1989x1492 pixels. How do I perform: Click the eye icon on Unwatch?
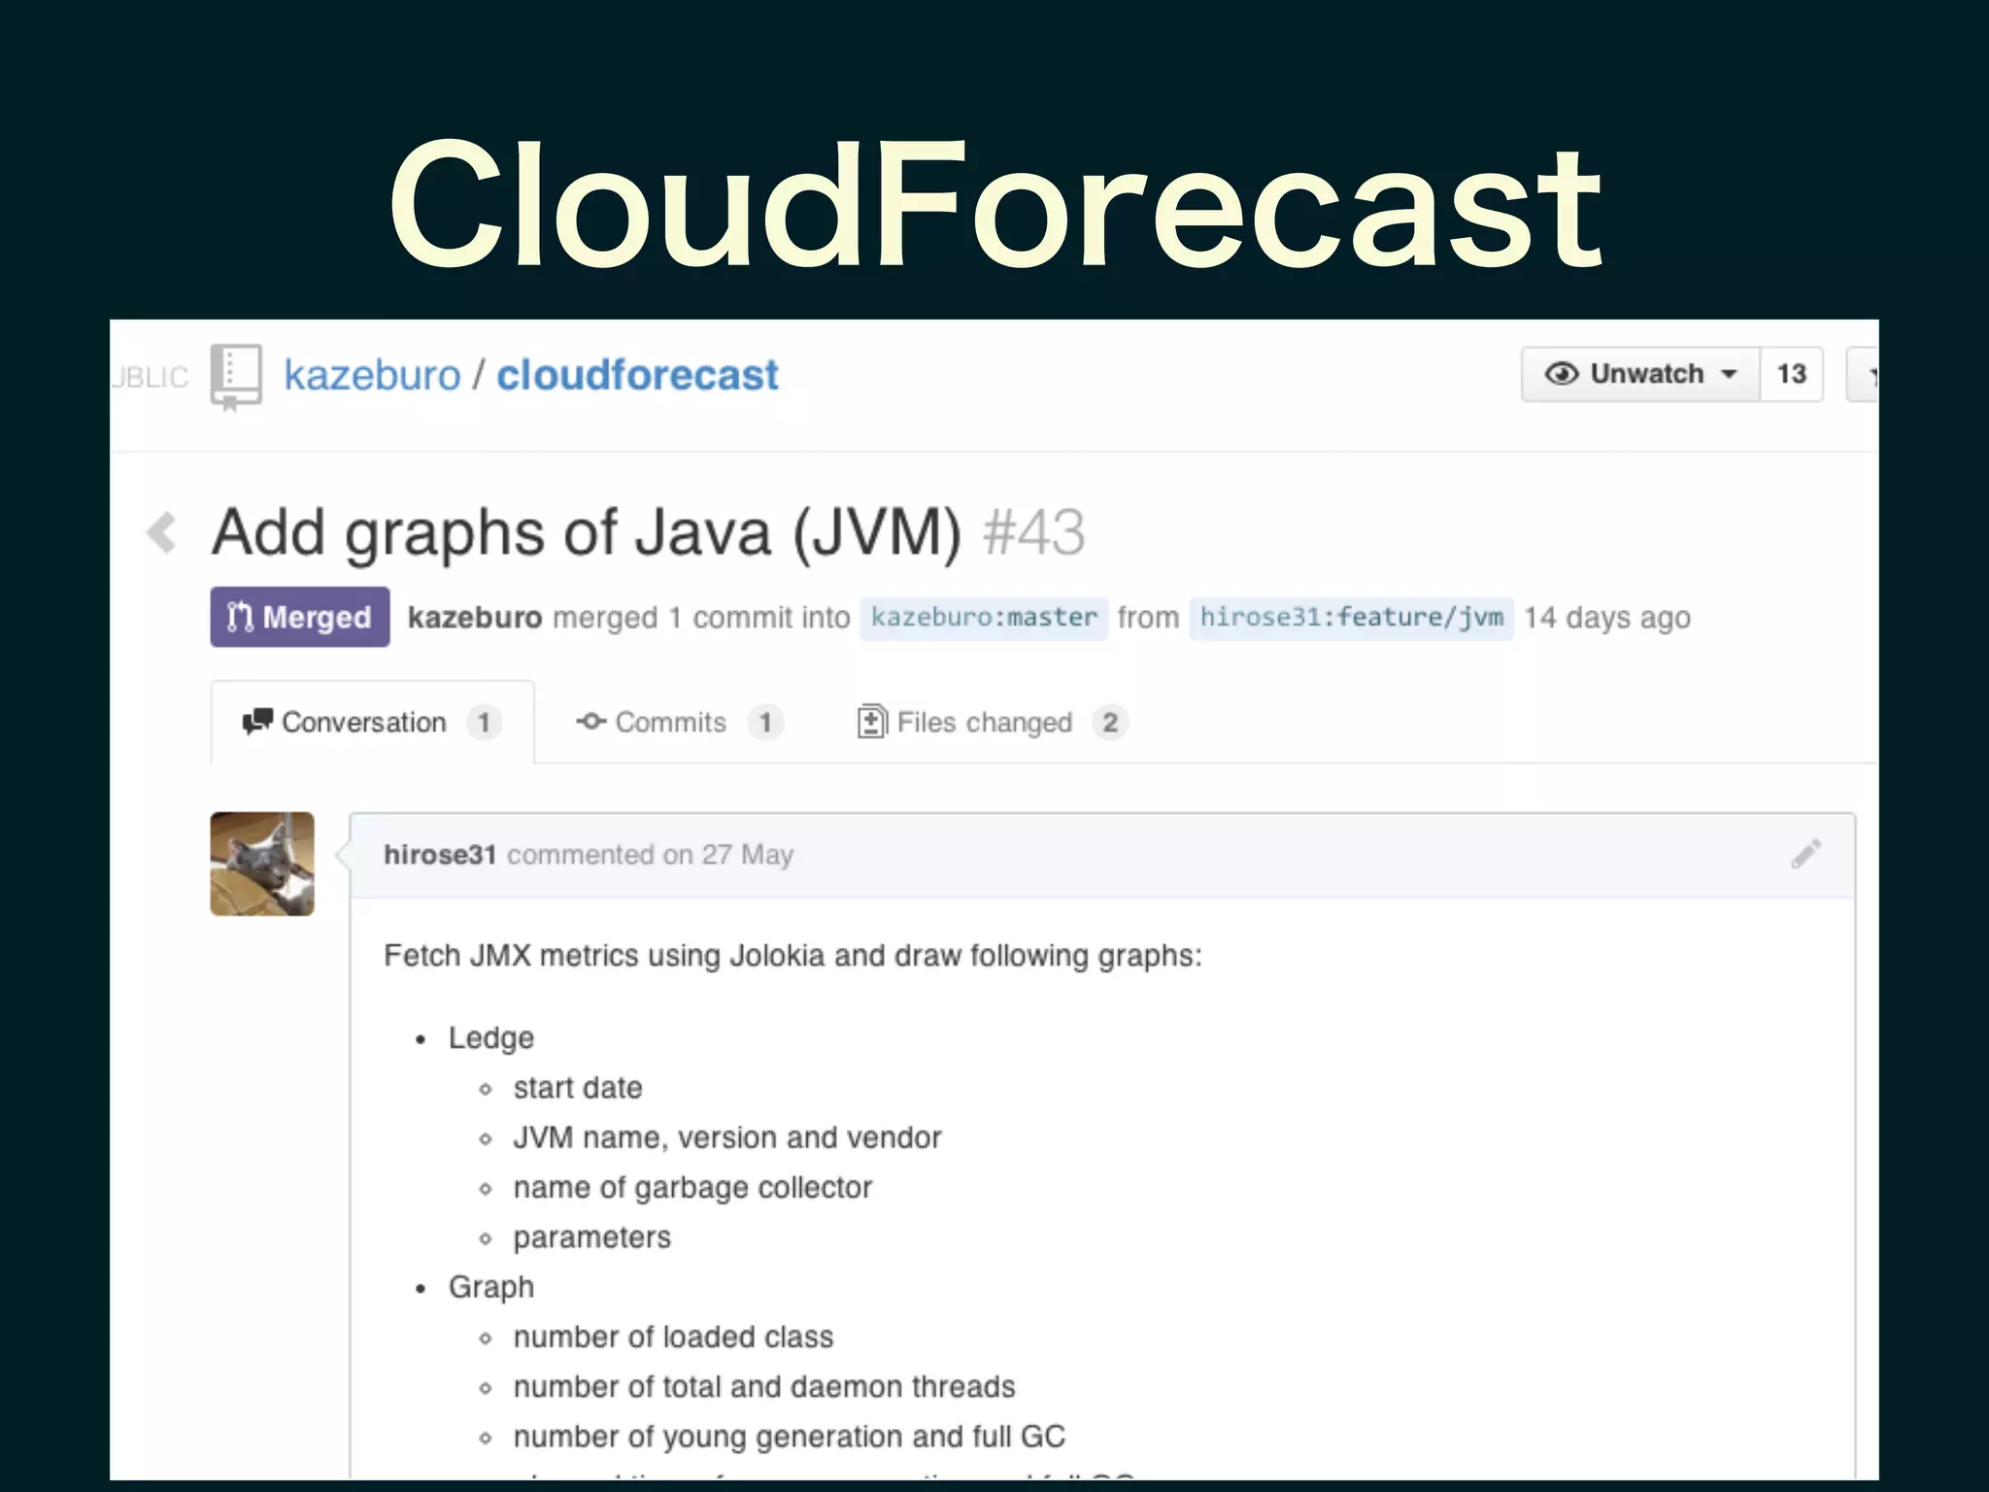click(x=1561, y=374)
